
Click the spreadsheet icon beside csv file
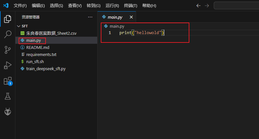[22, 33]
